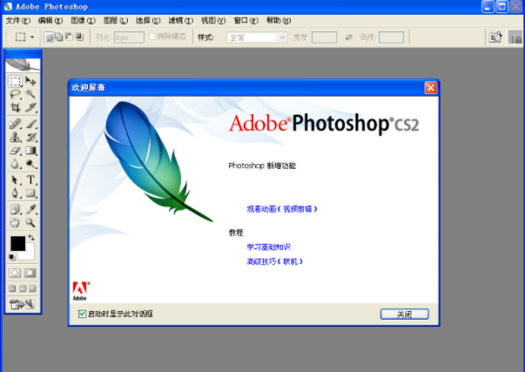Select the Magic Wand tool
The image size is (525, 372).
[x=30, y=94]
